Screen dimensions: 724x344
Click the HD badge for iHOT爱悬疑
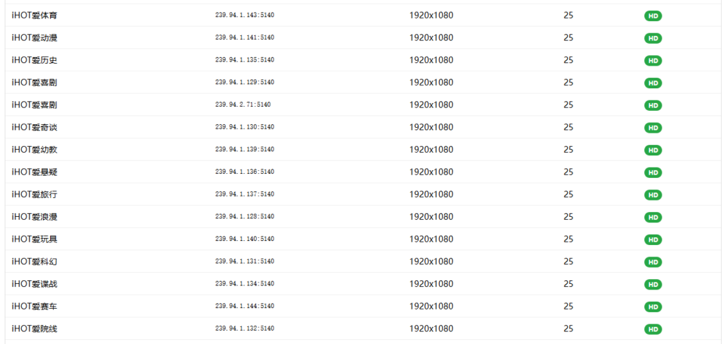(653, 172)
